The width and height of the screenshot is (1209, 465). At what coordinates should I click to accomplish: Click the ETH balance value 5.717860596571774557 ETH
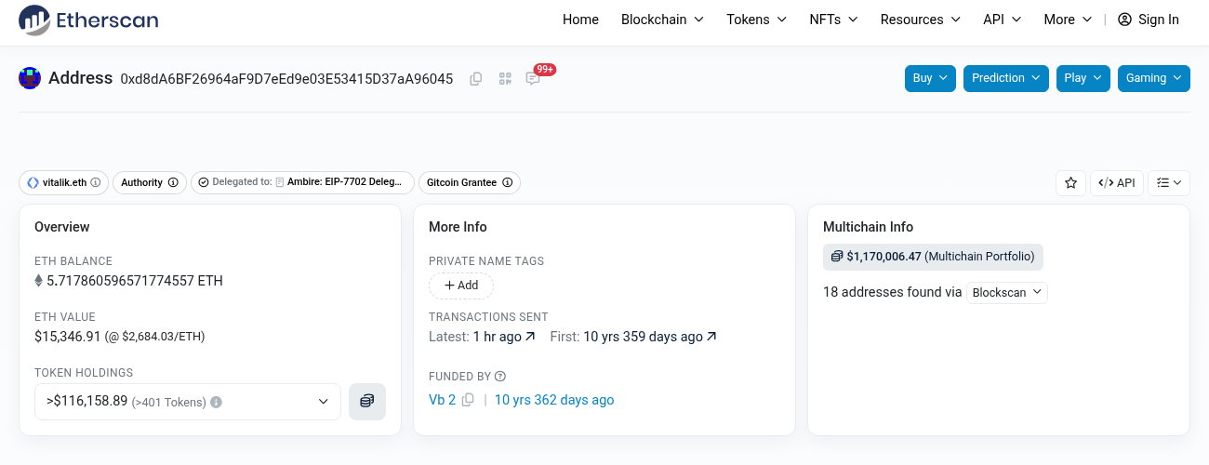tap(135, 281)
